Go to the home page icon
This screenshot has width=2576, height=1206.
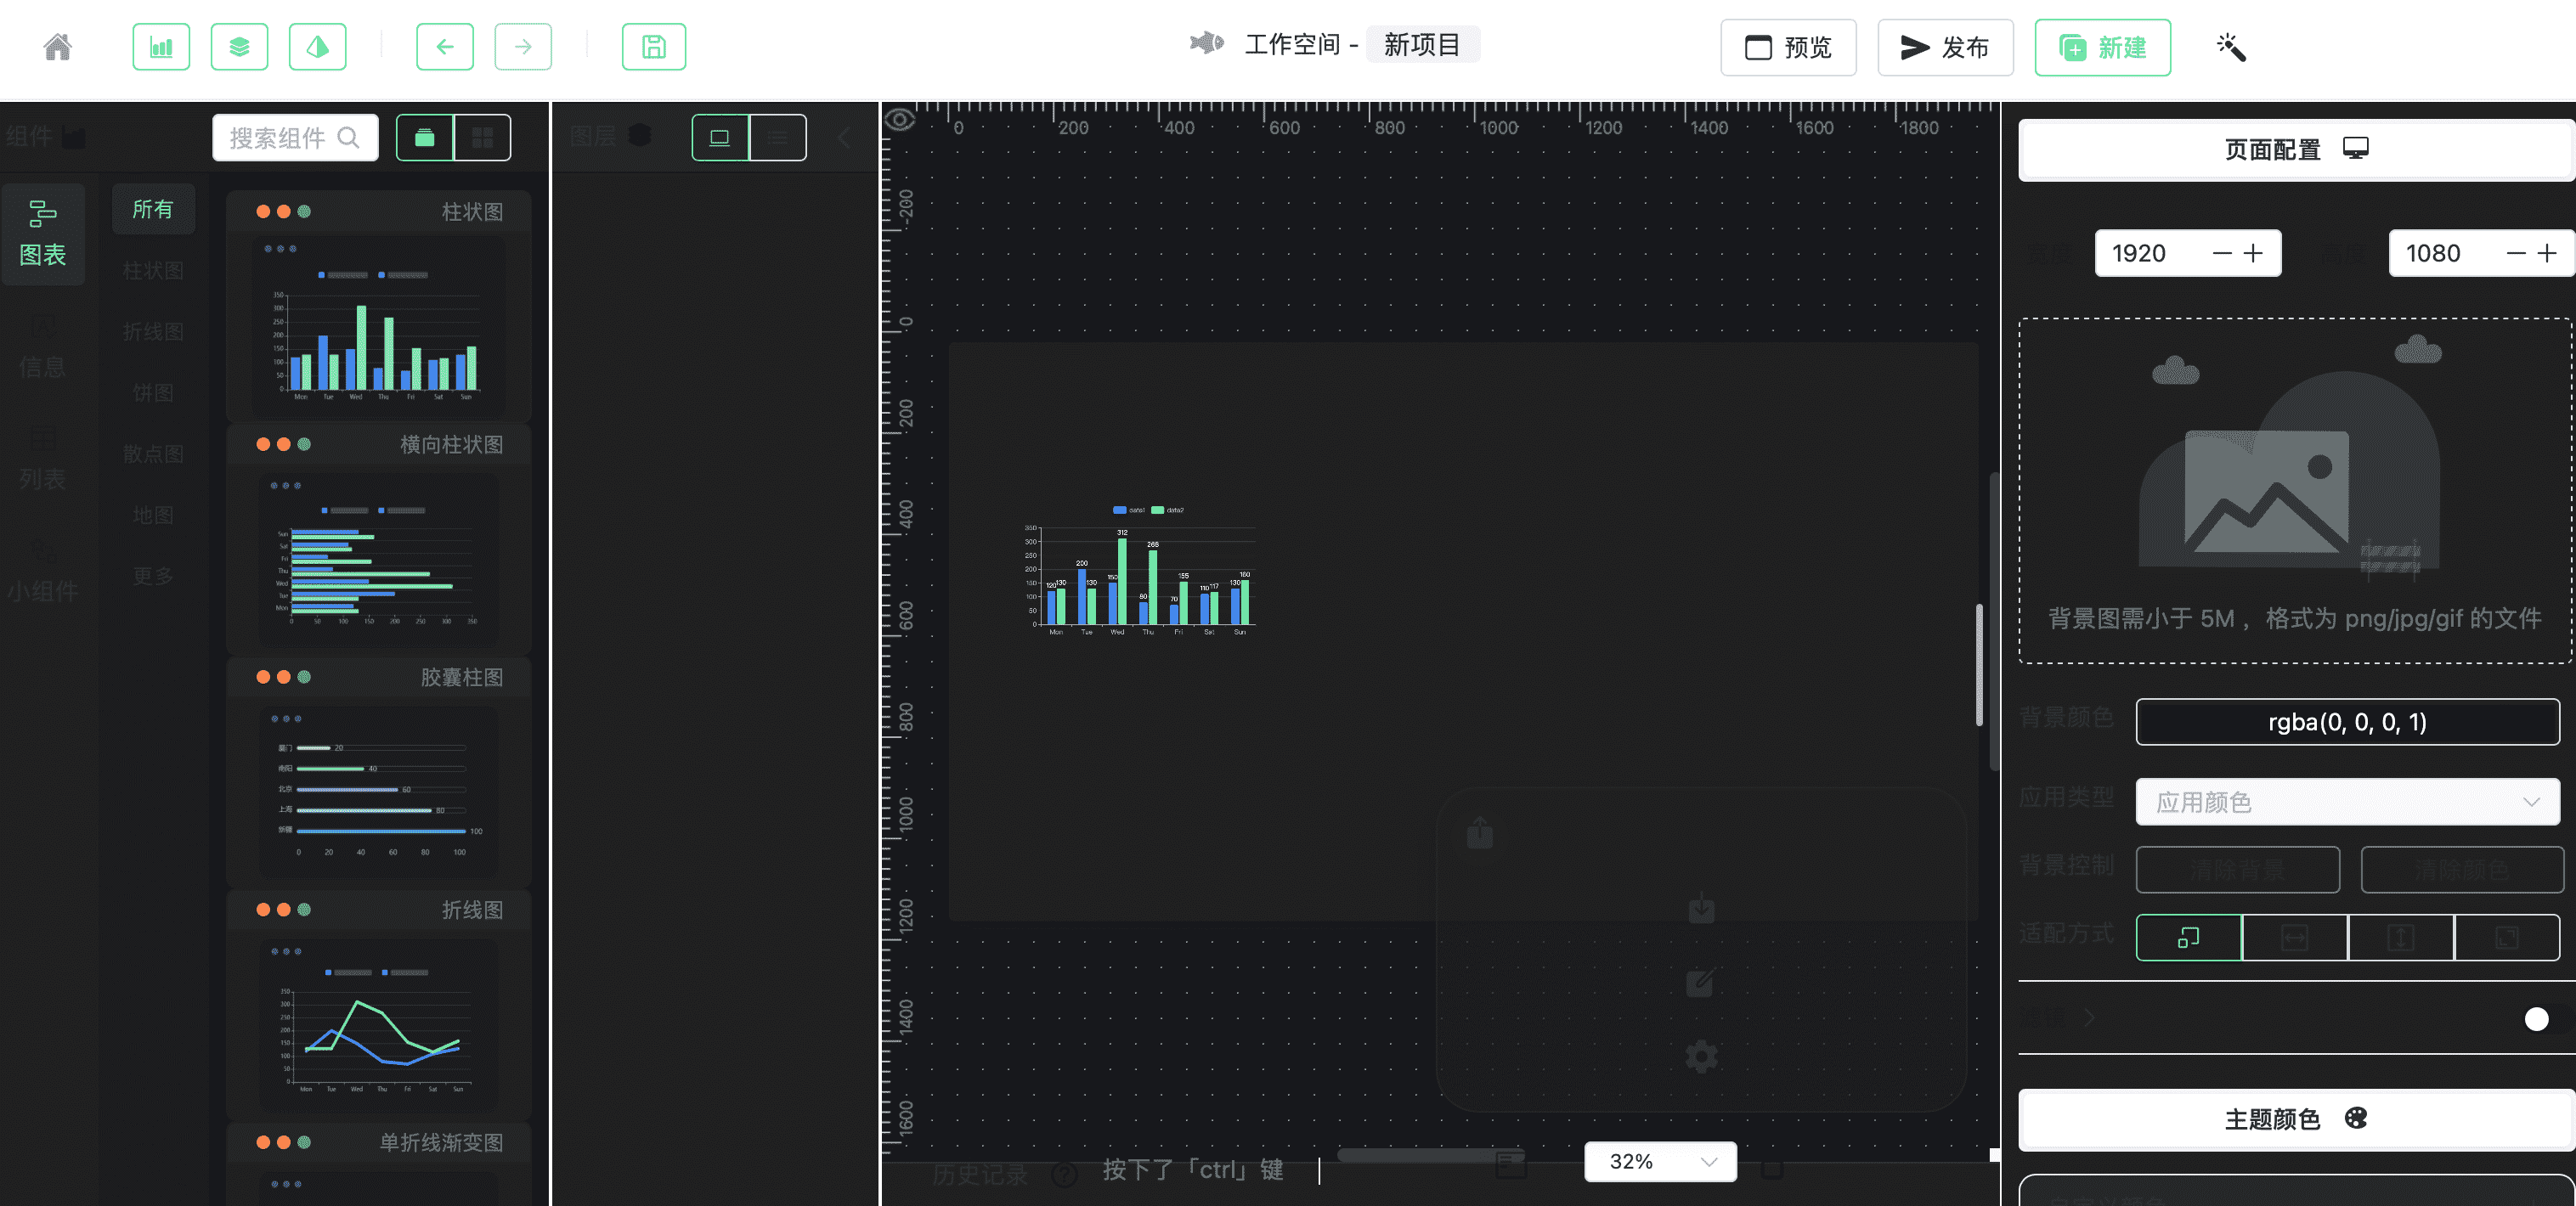point(58,46)
